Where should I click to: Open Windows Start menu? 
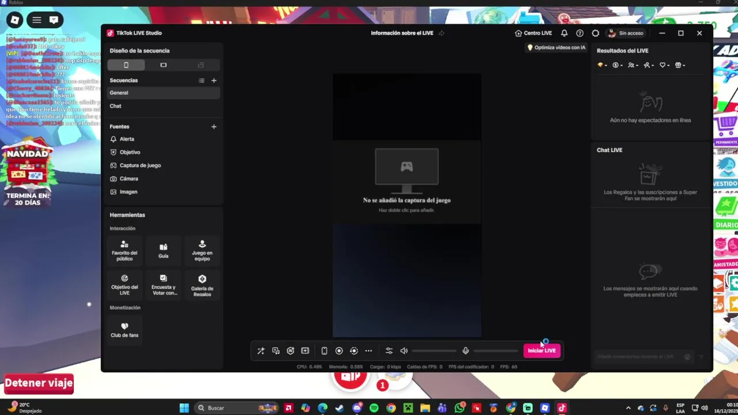[x=184, y=408]
